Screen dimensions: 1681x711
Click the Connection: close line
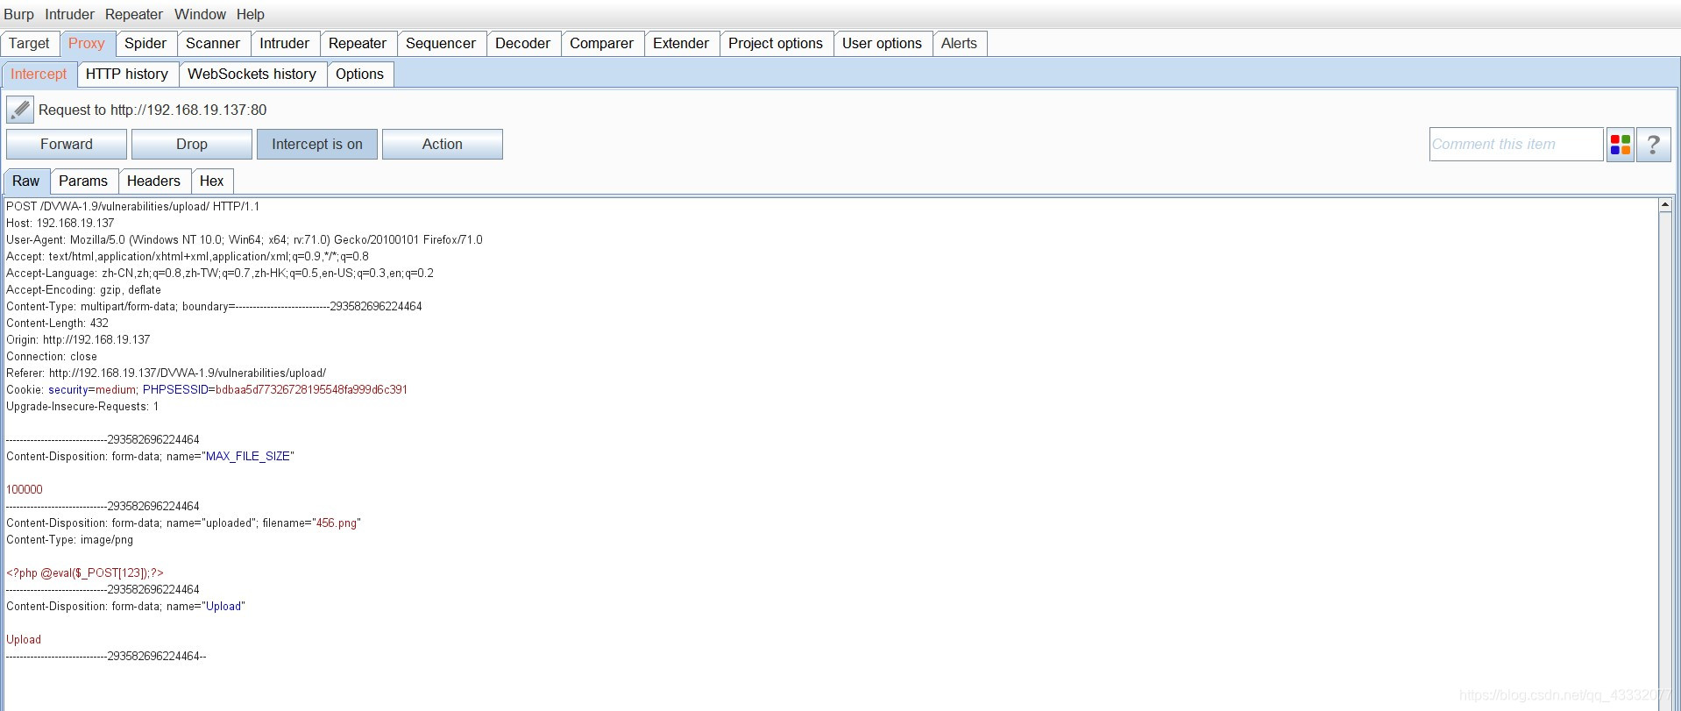click(x=52, y=357)
